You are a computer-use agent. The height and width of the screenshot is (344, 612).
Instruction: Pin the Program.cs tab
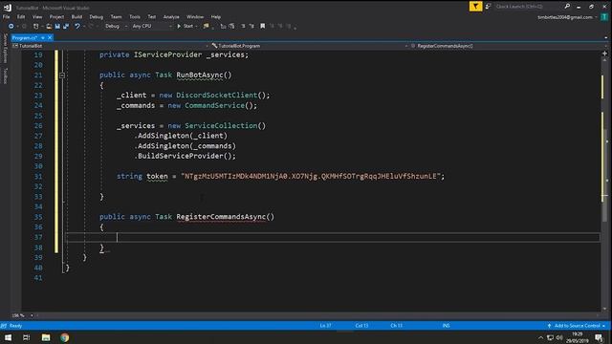coord(42,38)
